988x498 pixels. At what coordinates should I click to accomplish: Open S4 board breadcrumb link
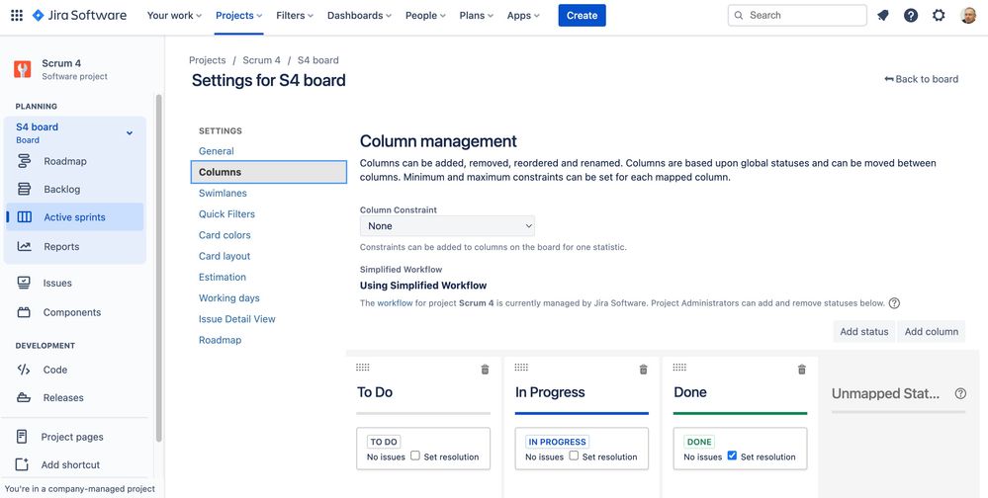coord(318,60)
